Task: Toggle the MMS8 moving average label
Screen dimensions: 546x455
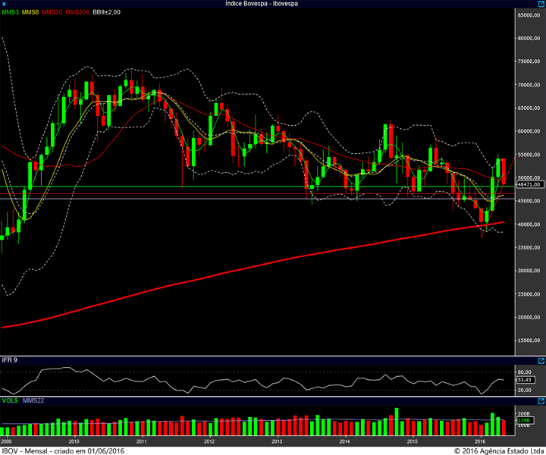Action: pos(31,13)
